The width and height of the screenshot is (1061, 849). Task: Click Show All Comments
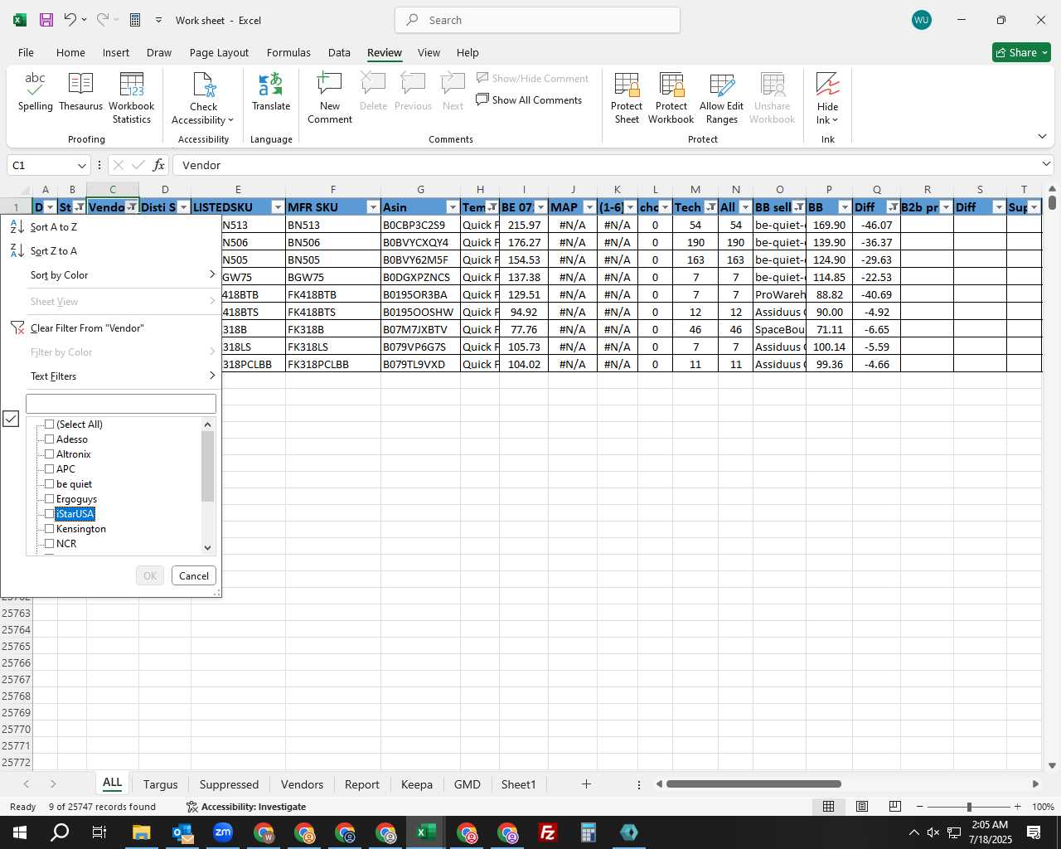tap(529, 100)
